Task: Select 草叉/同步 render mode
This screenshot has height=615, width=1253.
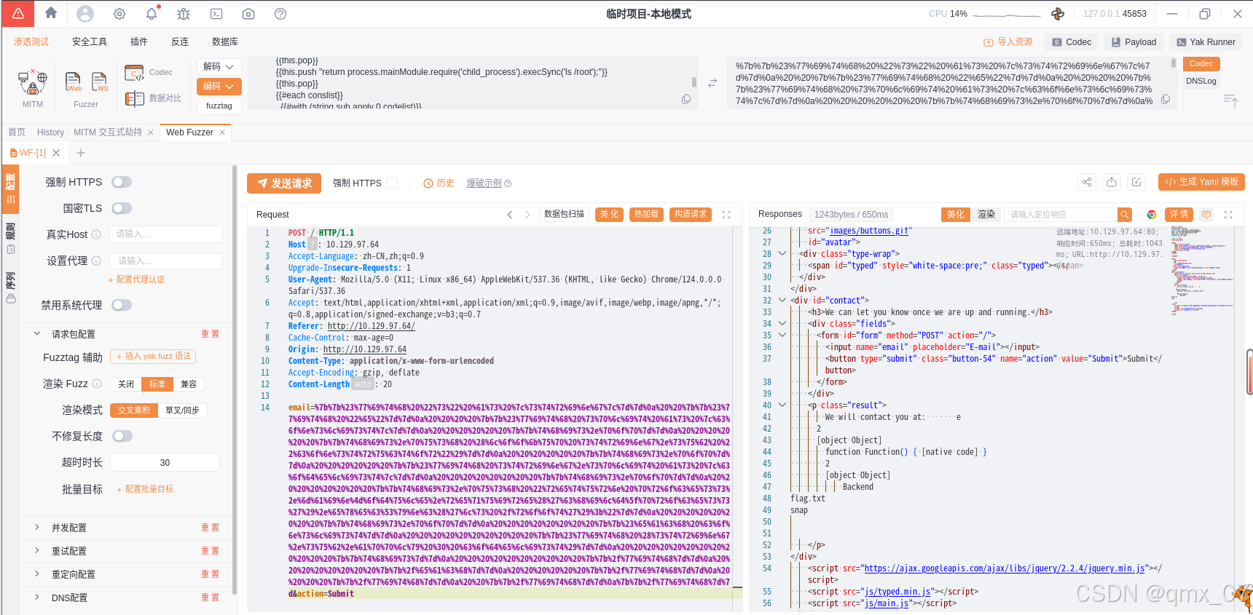Action: coord(182,410)
